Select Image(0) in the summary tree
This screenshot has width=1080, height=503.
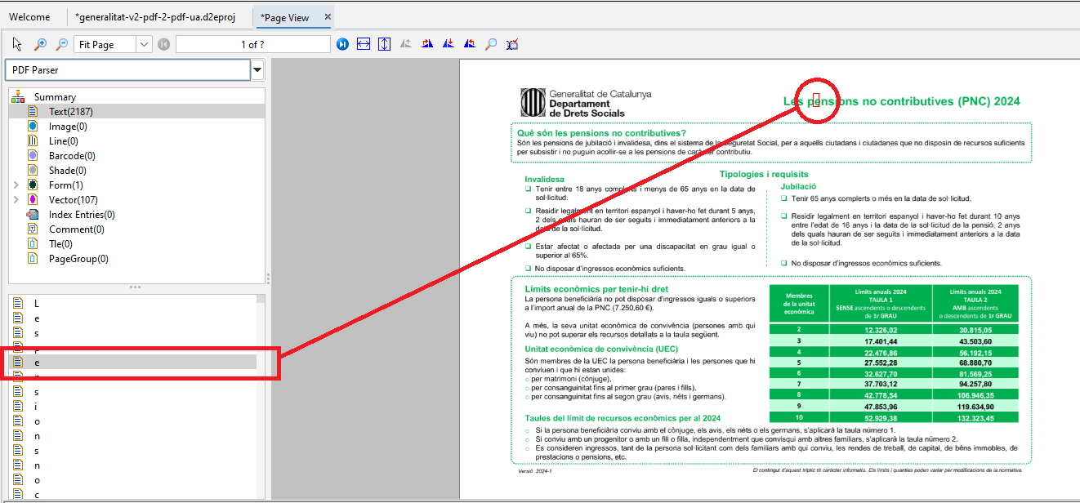67,127
